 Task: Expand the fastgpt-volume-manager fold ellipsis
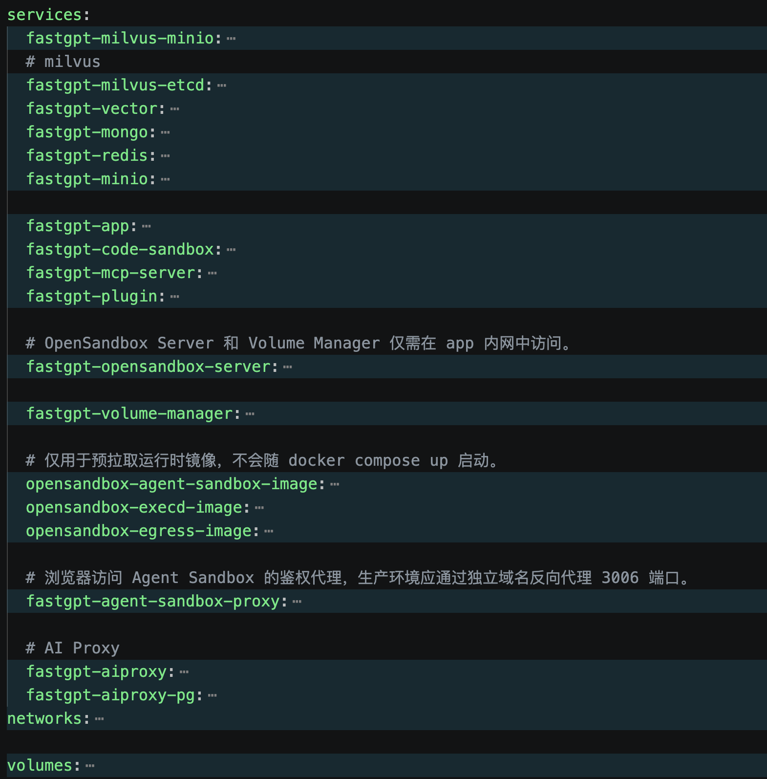[250, 414]
